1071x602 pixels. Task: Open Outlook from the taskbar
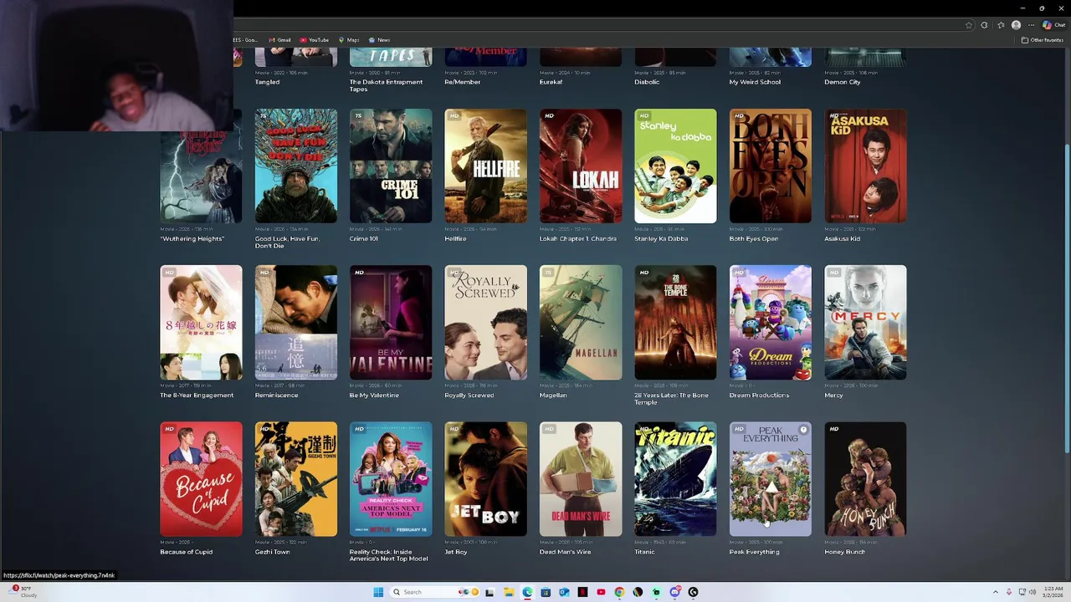(564, 592)
